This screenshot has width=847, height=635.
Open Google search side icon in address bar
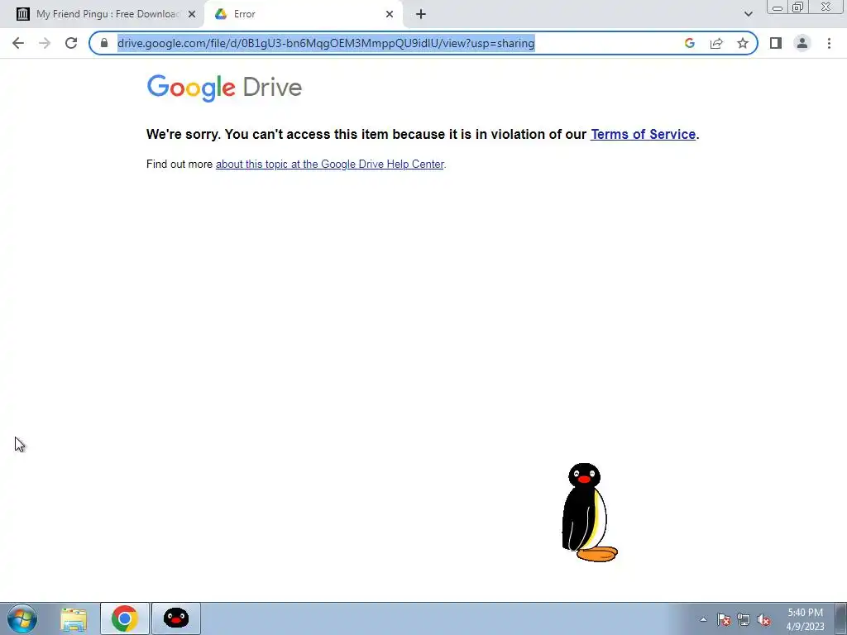point(689,43)
